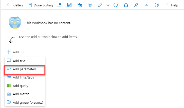Go back to the Gallery

pos(15,5)
